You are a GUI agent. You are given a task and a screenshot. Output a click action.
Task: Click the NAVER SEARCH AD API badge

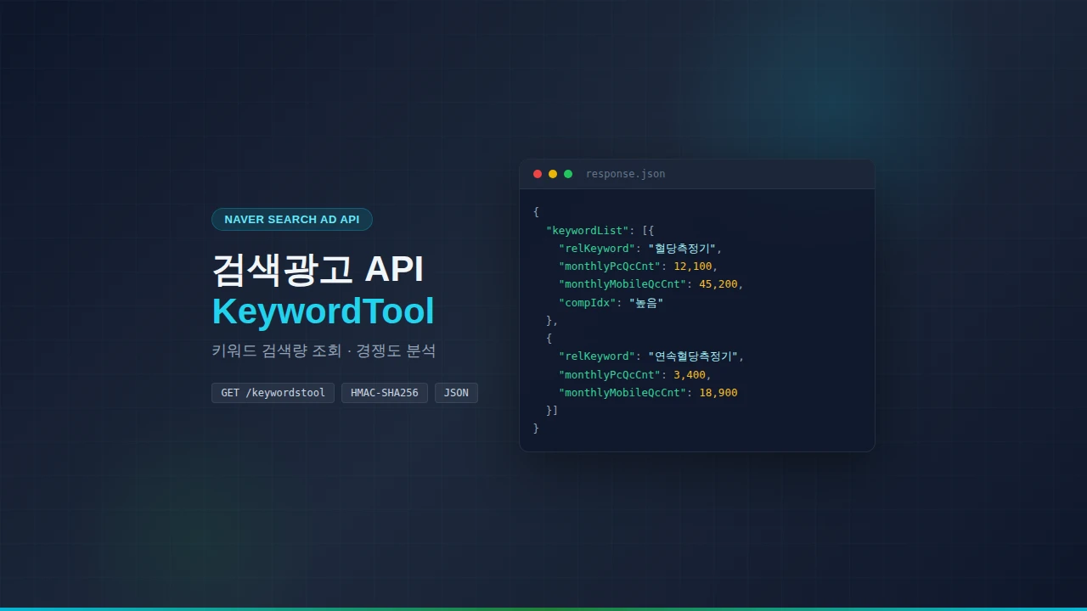tap(292, 219)
